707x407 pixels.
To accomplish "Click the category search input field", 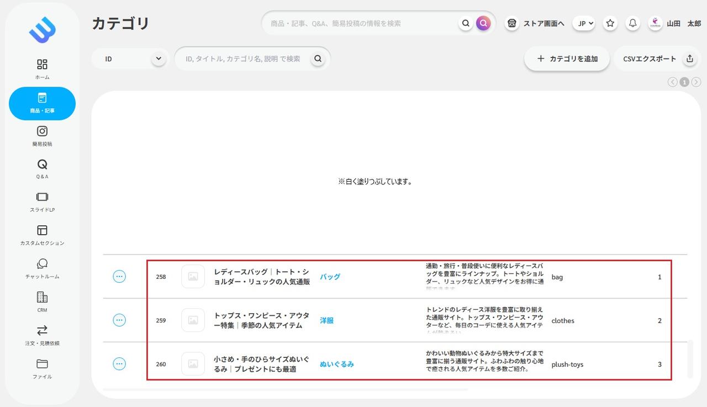I will (243, 59).
